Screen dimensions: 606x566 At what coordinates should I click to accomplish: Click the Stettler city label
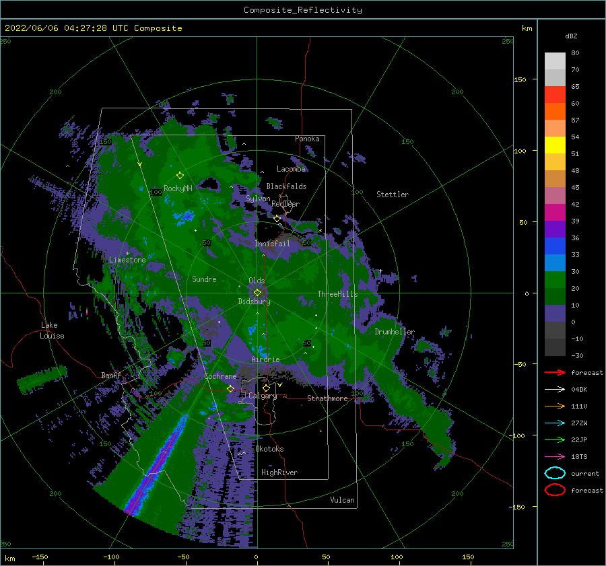[x=393, y=194]
